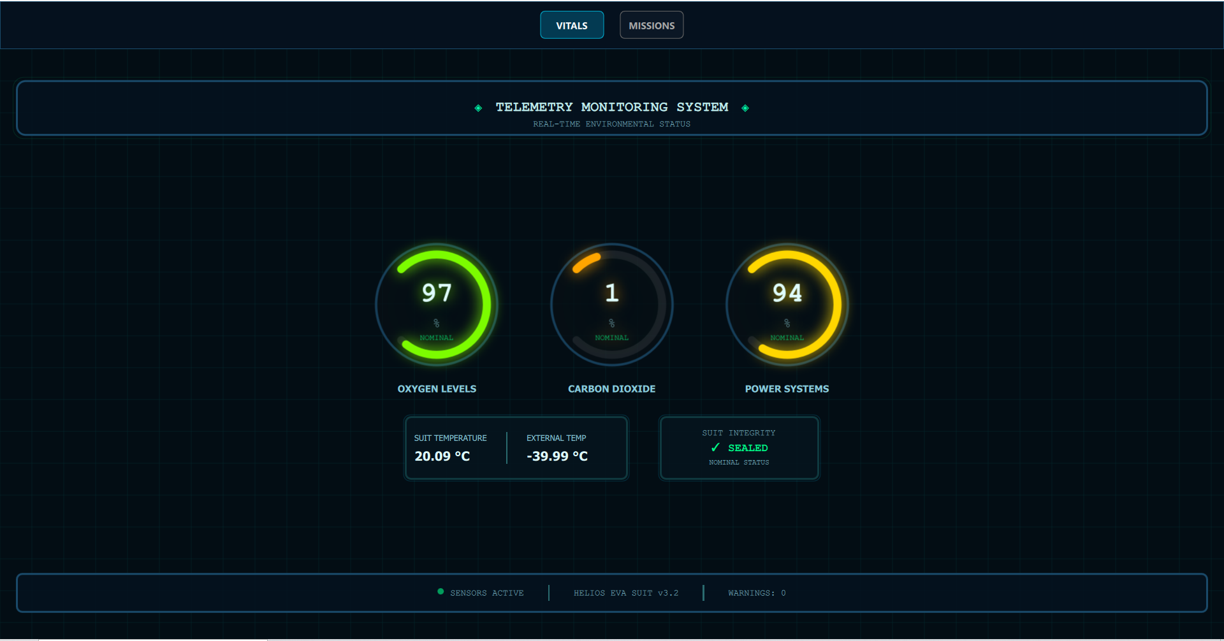Click the diamond icon right of title
Screen dimensions: 1224x641
745,108
